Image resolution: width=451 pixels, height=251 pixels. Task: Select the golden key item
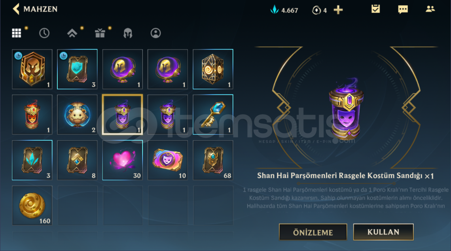pos(213,114)
